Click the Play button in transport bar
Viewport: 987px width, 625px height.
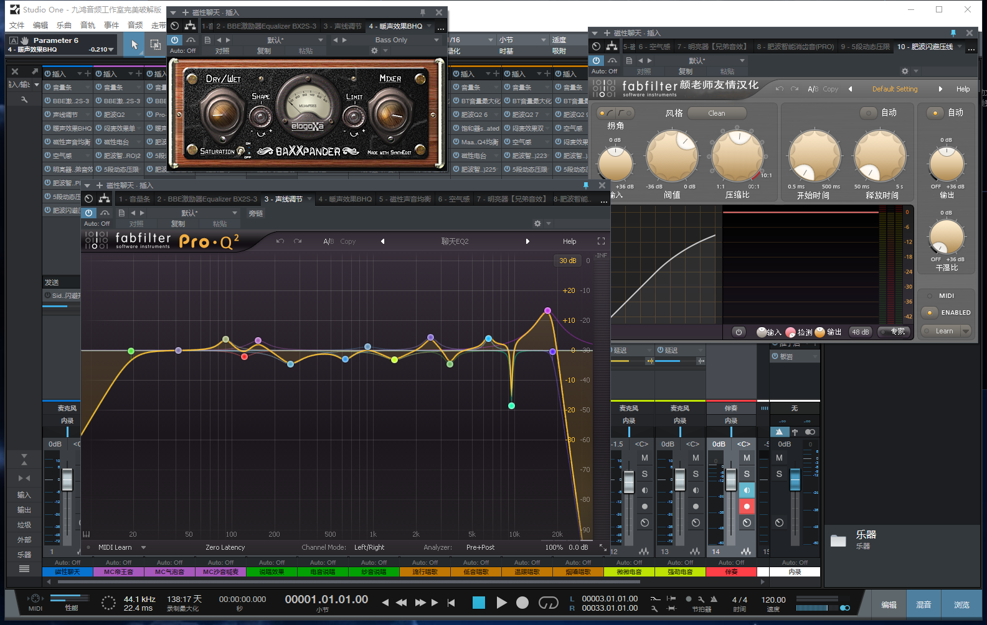point(501,603)
